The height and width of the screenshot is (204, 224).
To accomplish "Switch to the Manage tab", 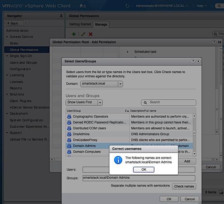I will (101, 25).
